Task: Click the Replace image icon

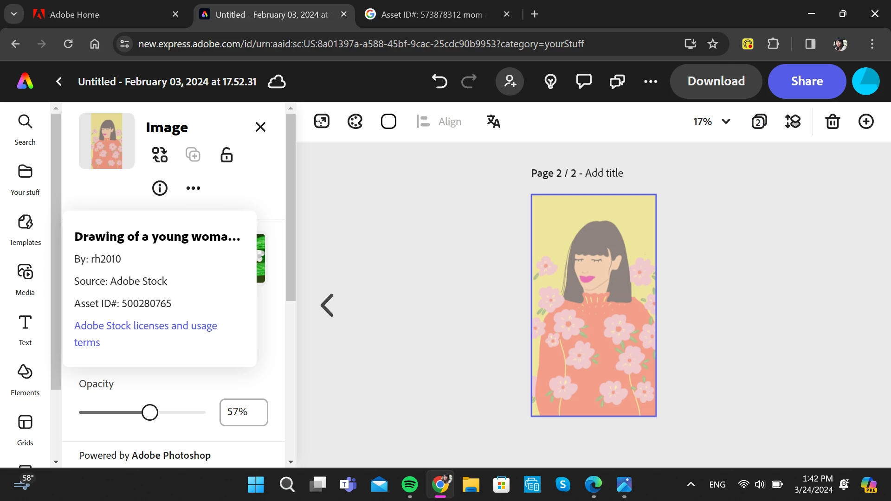Action: [x=160, y=154]
